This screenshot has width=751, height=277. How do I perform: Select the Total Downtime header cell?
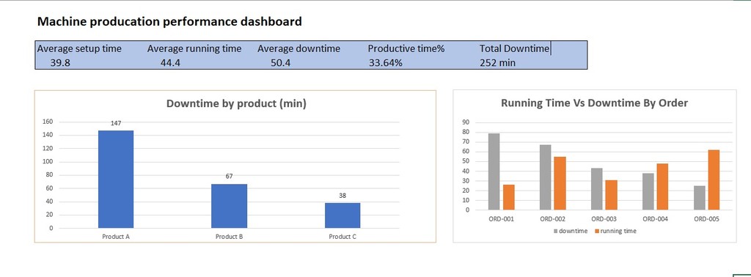(x=514, y=48)
